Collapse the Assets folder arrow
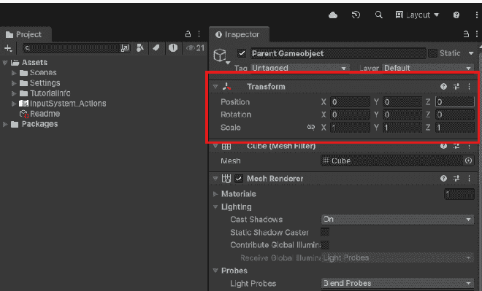This screenshot has width=482, height=291. [4, 63]
